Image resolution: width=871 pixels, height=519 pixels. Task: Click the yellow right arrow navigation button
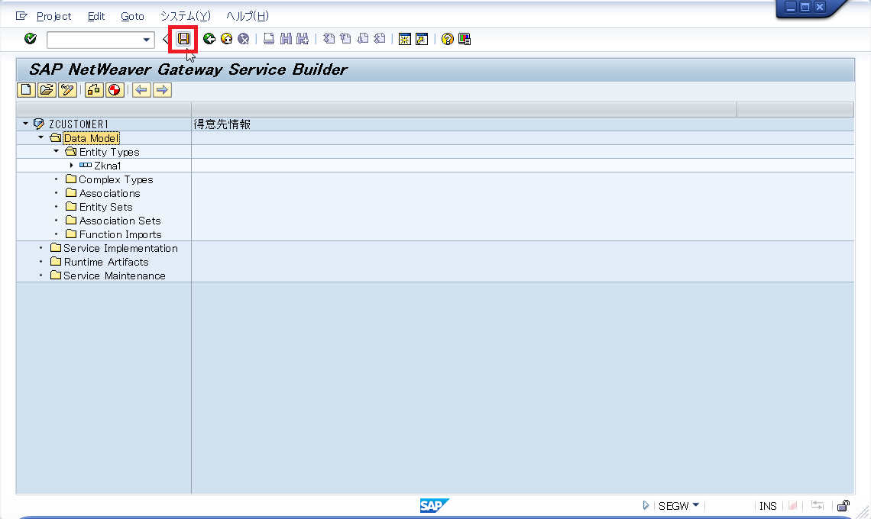(162, 90)
